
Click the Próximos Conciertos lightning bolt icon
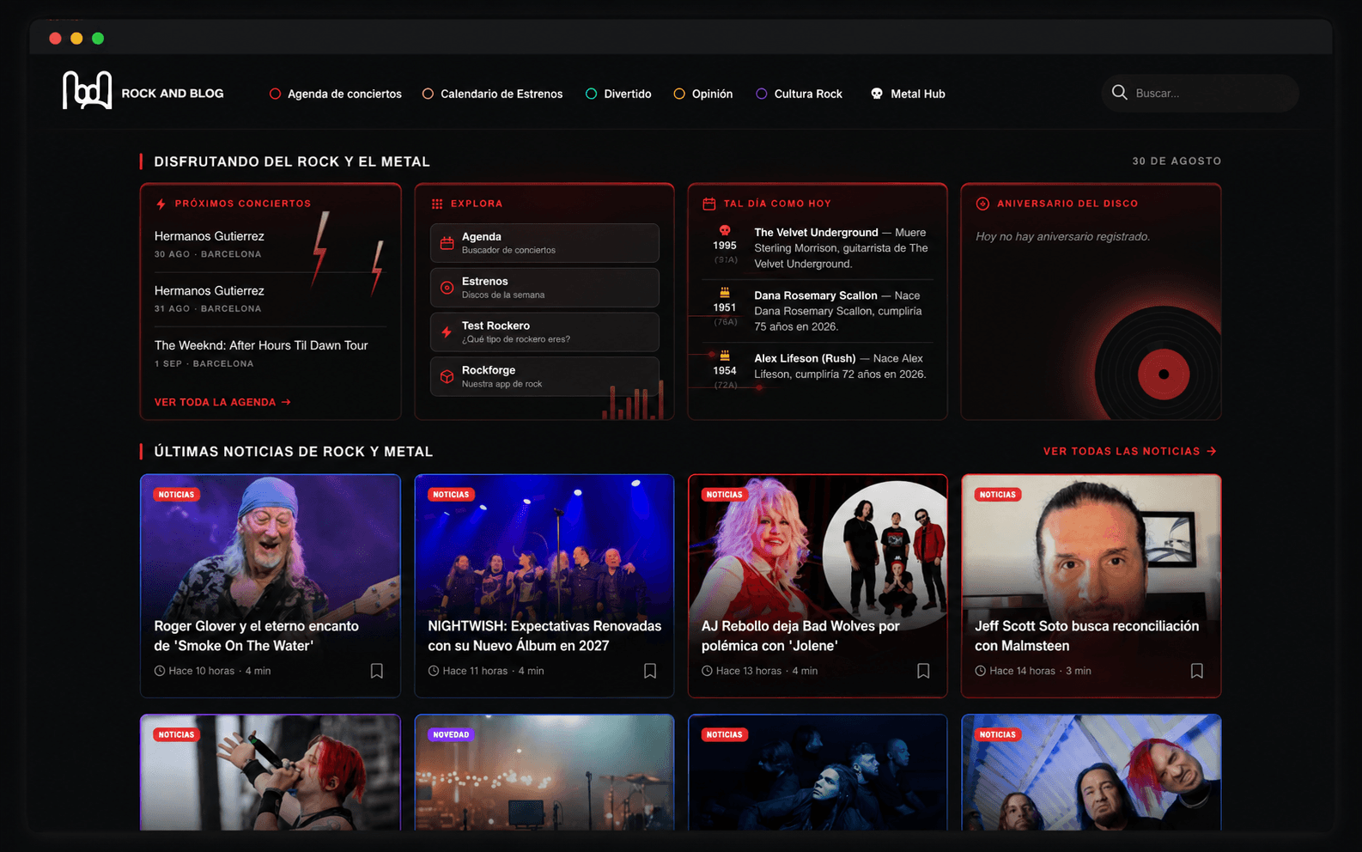point(161,204)
